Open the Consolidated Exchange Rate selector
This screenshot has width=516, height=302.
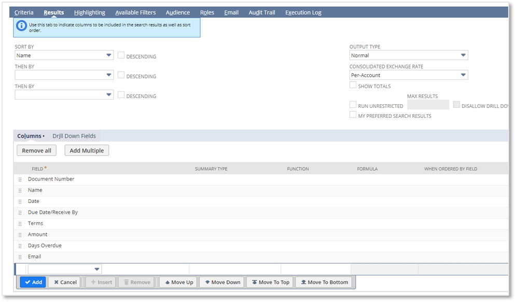(464, 75)
